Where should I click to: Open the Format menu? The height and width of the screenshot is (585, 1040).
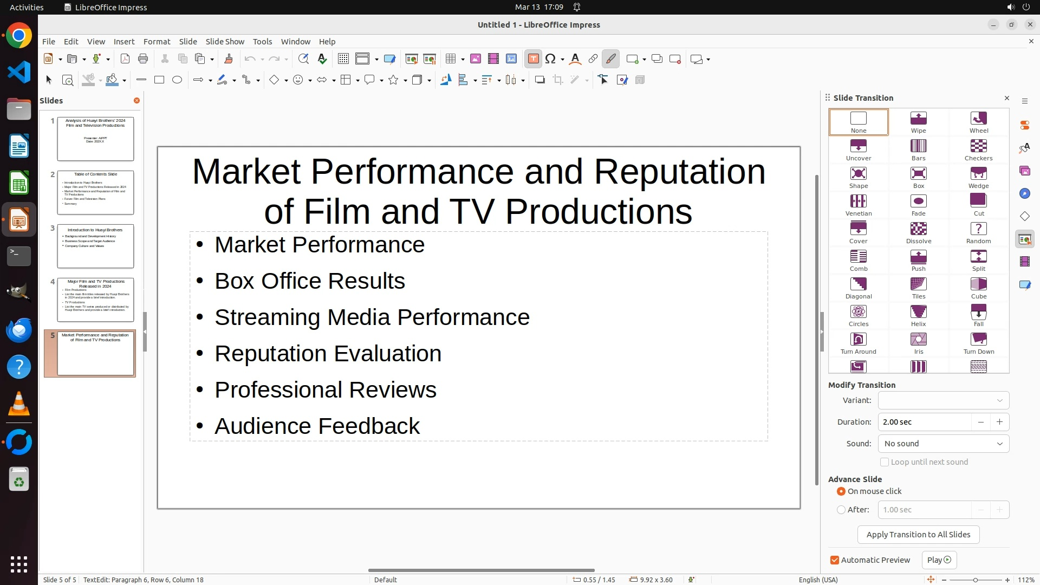pyautogui.click(x=157, y=41)
